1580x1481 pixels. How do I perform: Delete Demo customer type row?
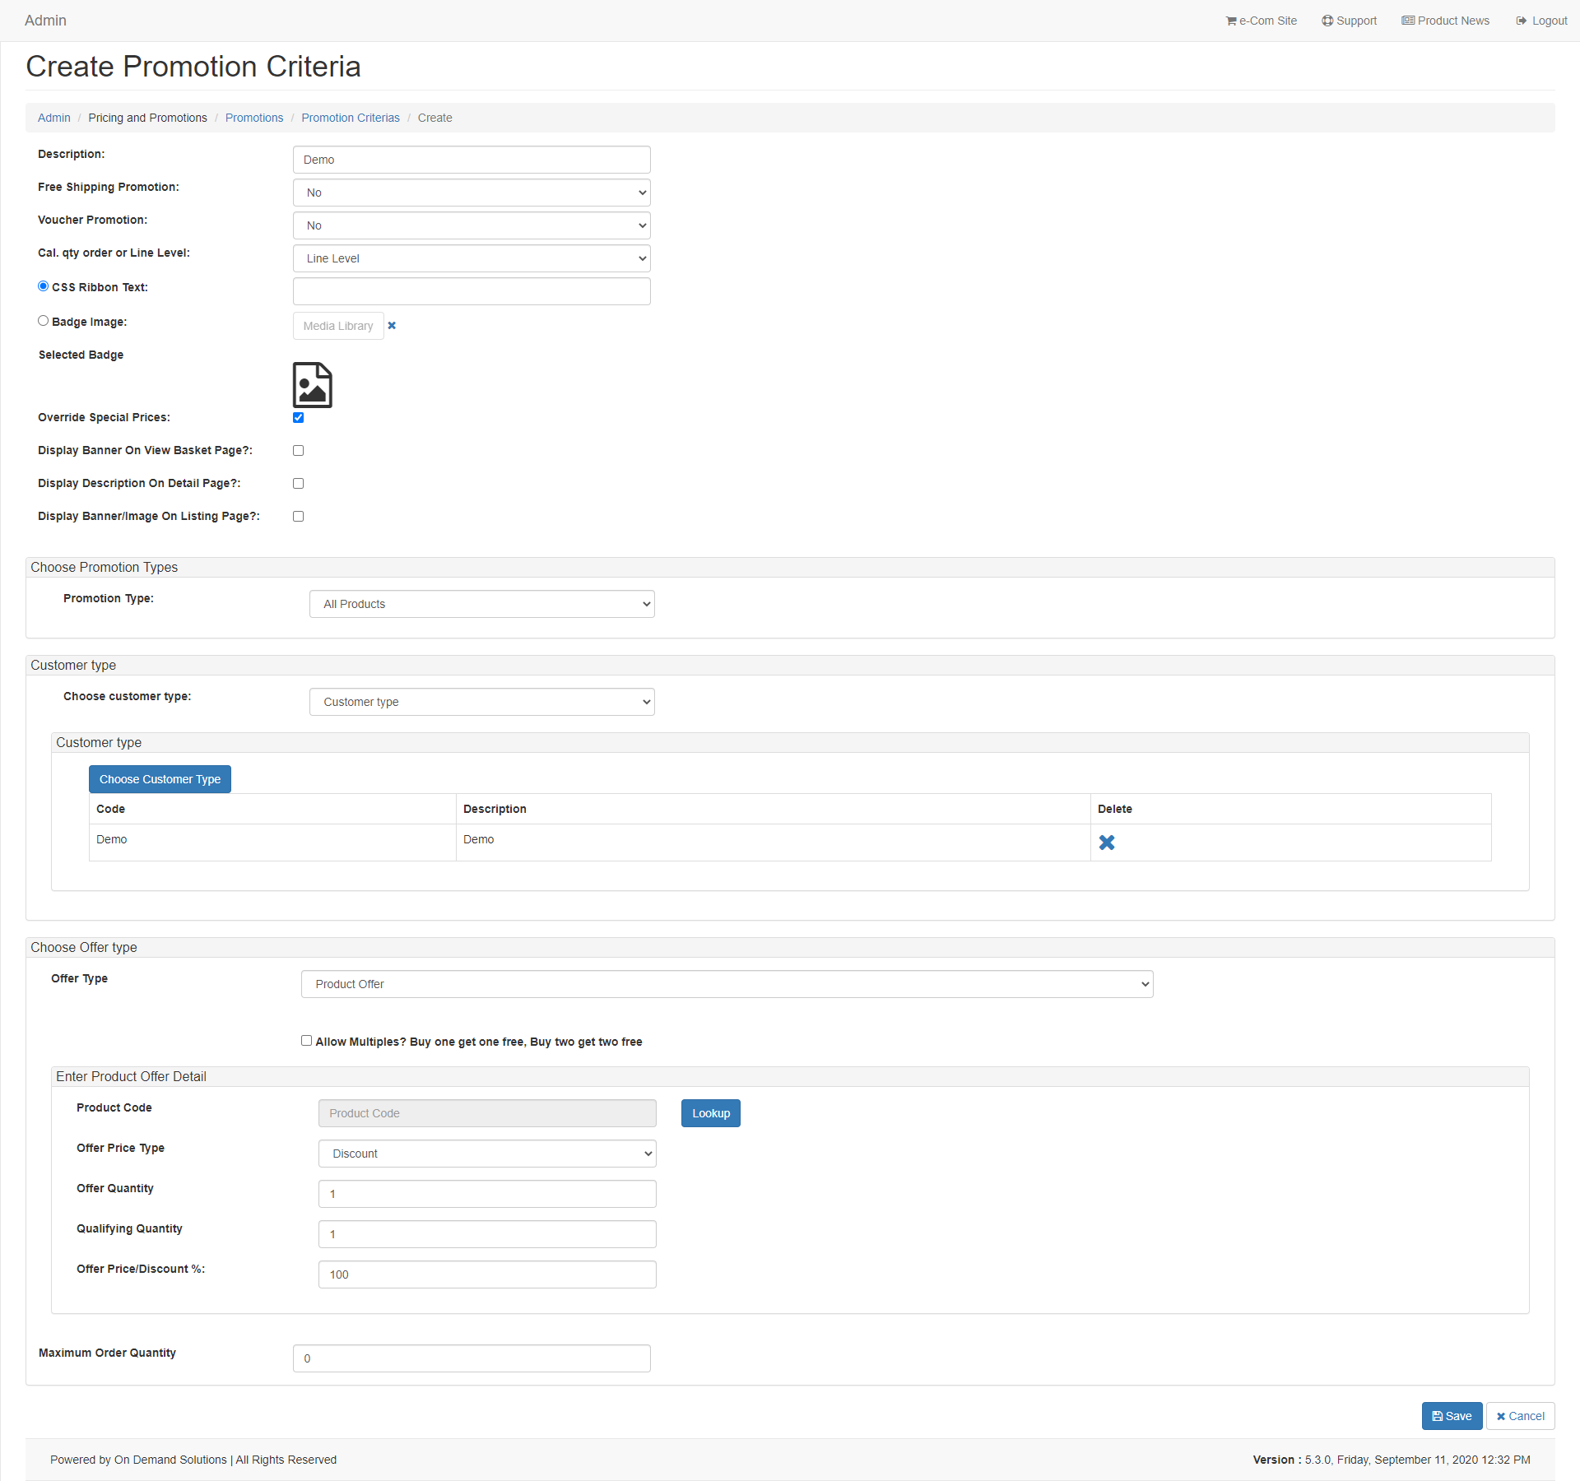(x=1107, y=843)
